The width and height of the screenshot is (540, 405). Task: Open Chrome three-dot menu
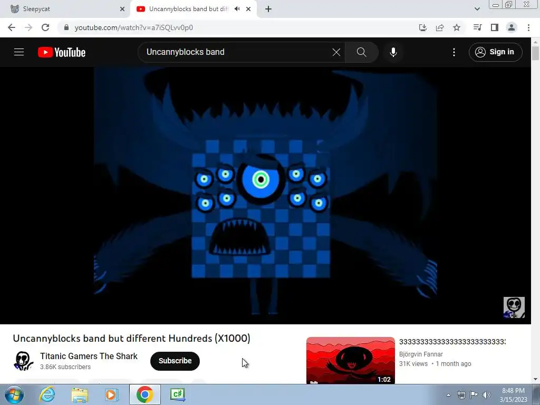(x=528, y=27)
